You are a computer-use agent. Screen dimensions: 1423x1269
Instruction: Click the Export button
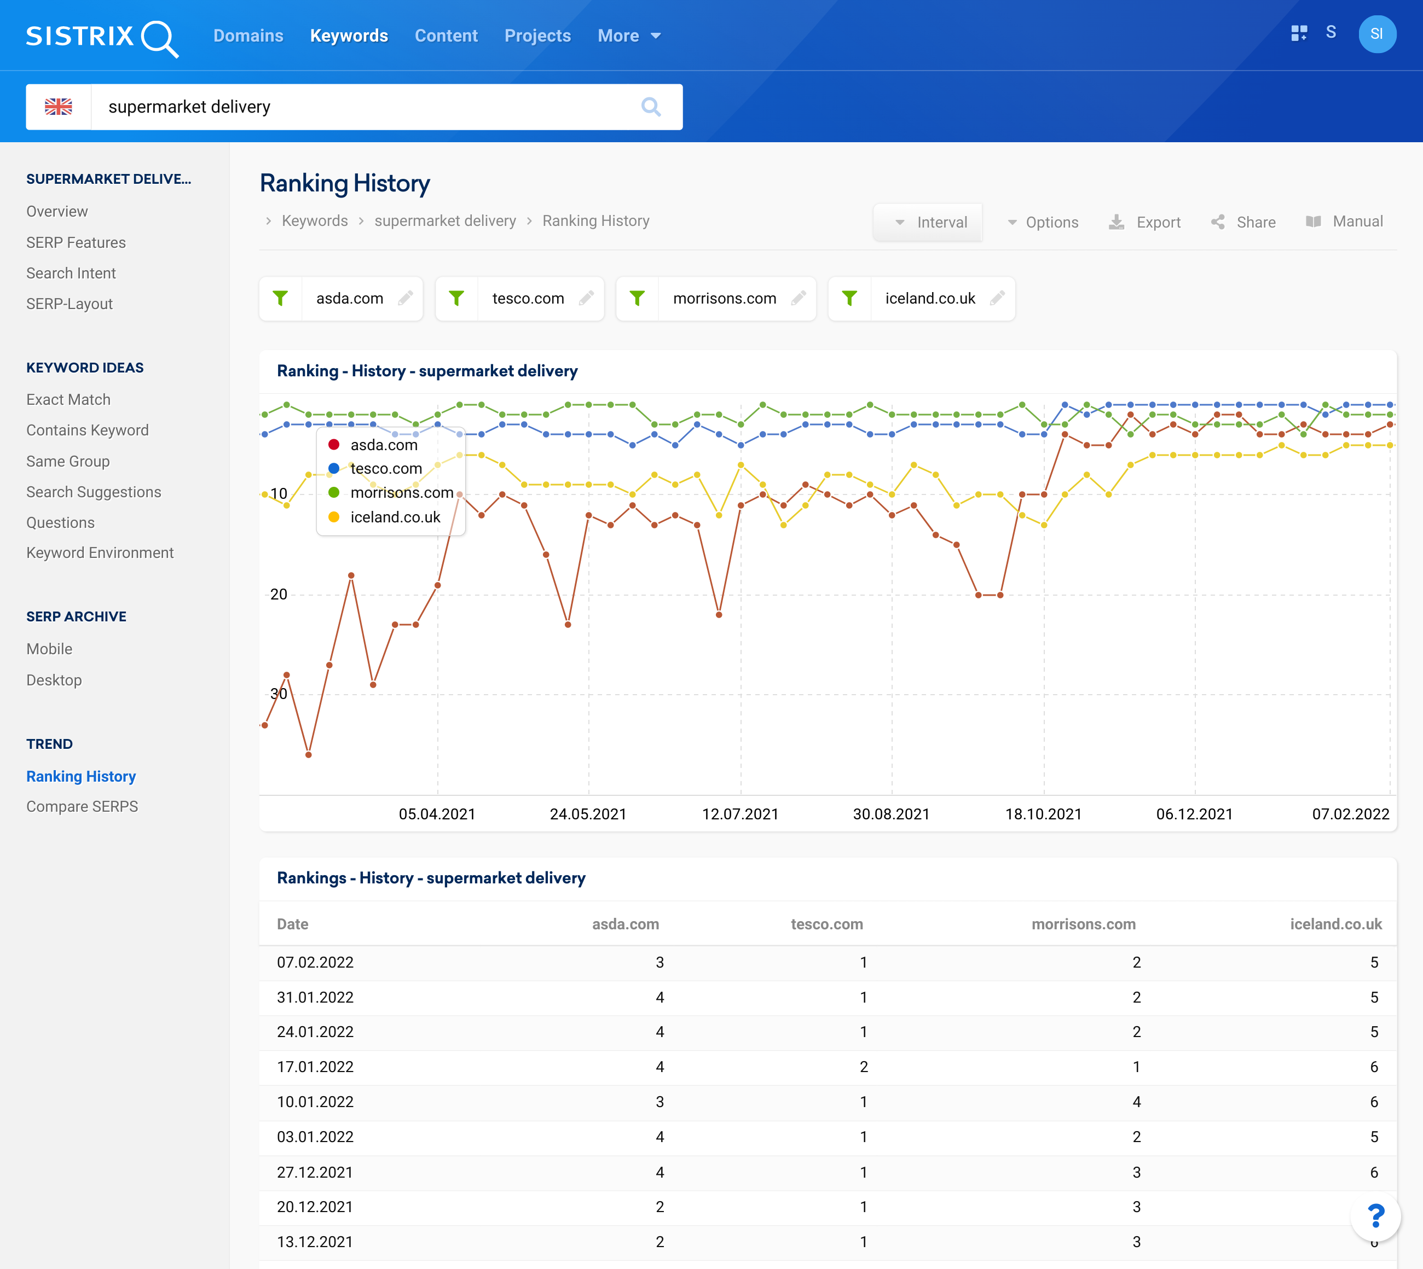pyautogui.click(x=1144, y=223)
